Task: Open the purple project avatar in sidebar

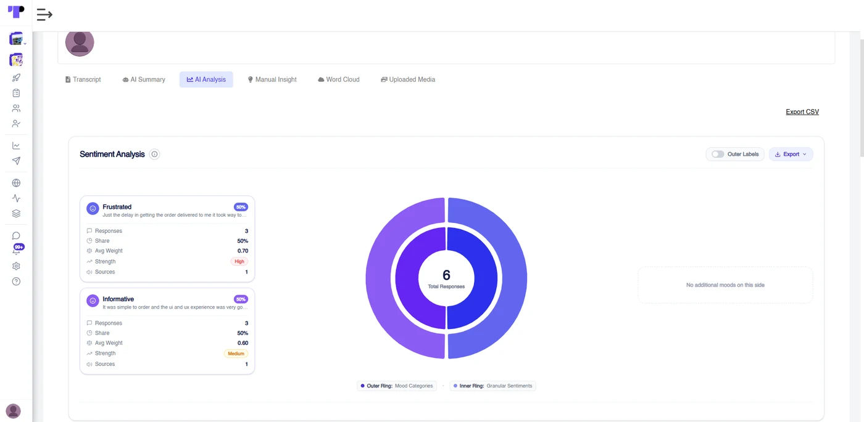Action: [x=16, y=60]
